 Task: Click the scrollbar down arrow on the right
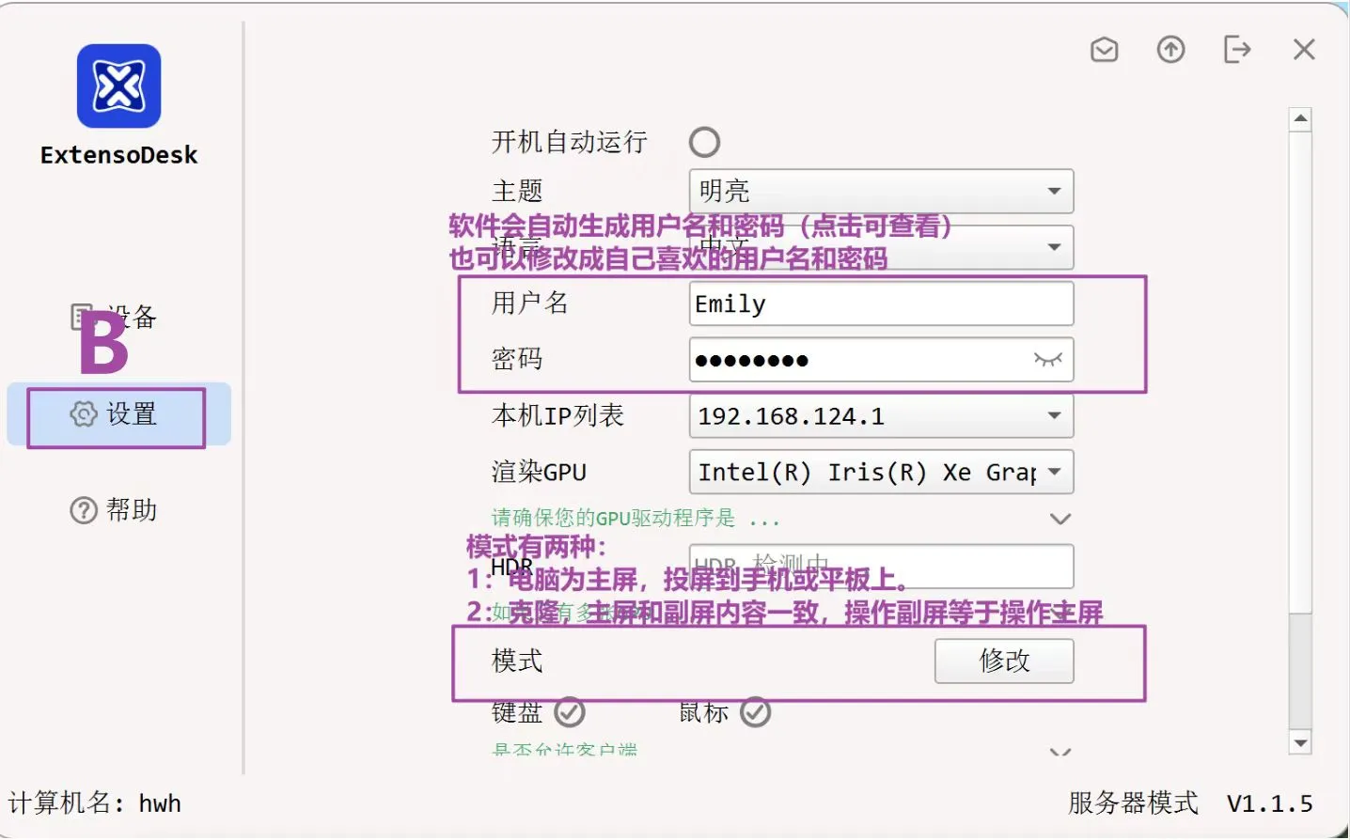point(1300,742)
